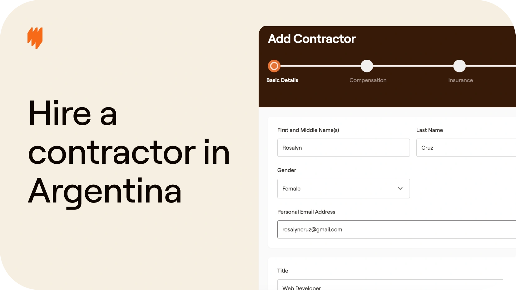This screenshot has width=516, height=290.
Task: Click the Personal Email Address label
Action: point(306,212)
